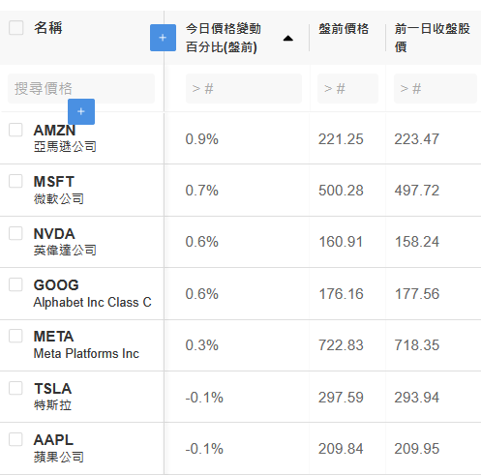Sort by 盤前價格 column header

tap(344, 29)
